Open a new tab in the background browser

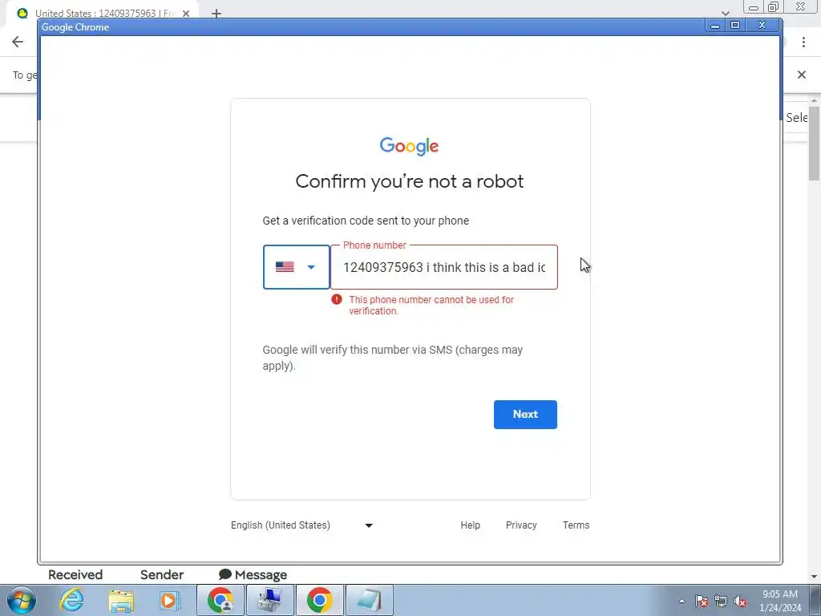pyautogui.click(x=216, y=14)
